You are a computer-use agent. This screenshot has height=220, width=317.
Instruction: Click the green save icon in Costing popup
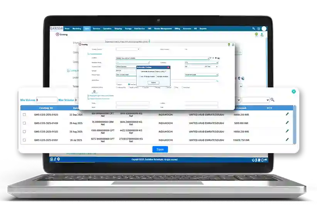pos(229,44)
